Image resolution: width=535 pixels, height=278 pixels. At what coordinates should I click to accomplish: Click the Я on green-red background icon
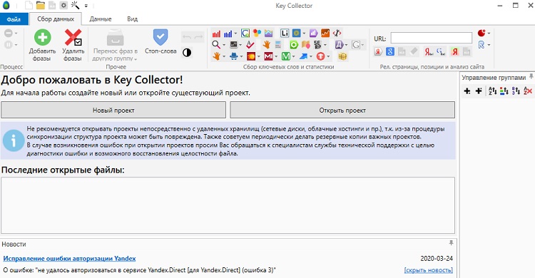click(455, 51)
